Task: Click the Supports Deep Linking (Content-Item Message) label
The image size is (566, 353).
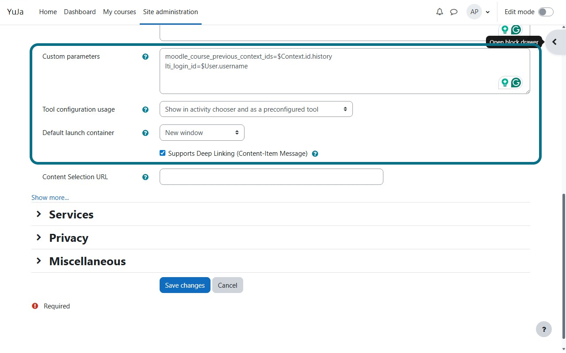Action: (237, 154)
